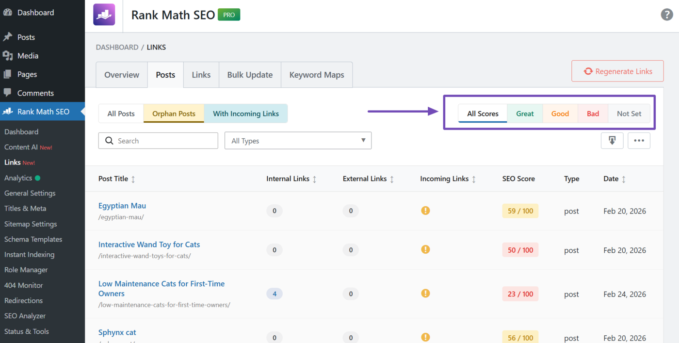
Task: Click the Comments speech-bubble icon in sidebar
Action: point(7,93)
